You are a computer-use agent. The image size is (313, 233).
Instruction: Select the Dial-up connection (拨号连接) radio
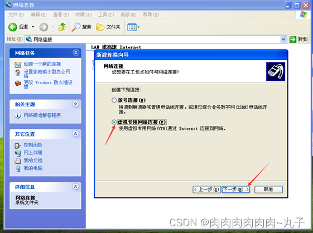114,100
